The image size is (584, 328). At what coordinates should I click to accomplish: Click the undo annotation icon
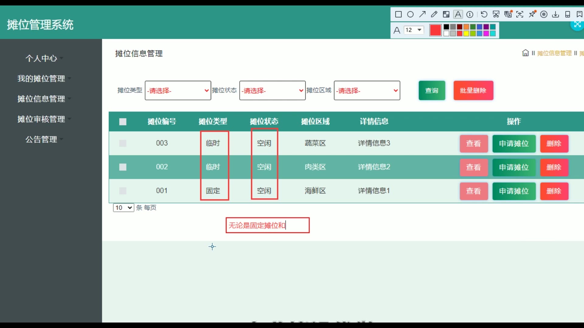(484, 14)
